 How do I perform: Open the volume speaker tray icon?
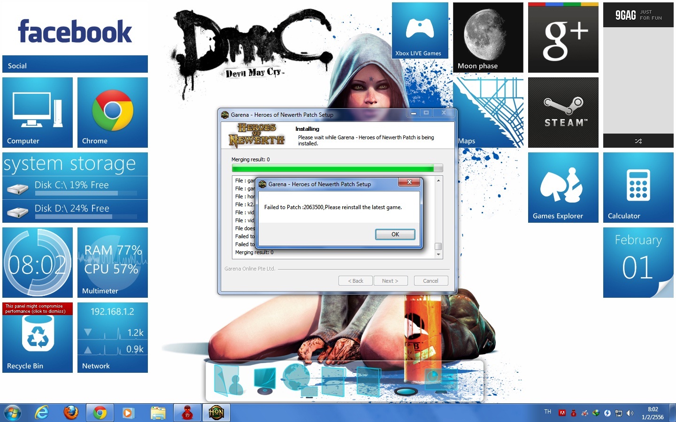point(630,413)
